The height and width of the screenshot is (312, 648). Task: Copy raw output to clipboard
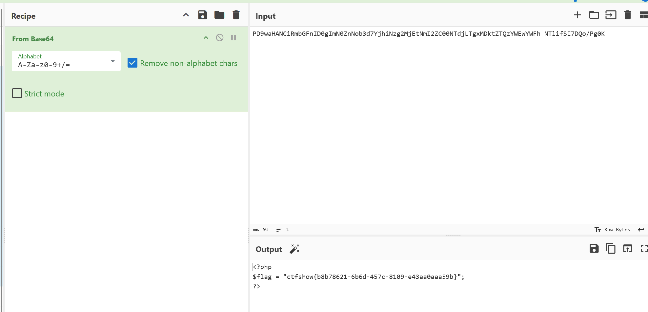(611, 249)
